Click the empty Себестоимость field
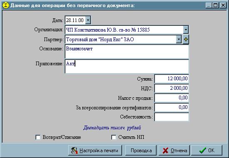 tap(172, 117)
